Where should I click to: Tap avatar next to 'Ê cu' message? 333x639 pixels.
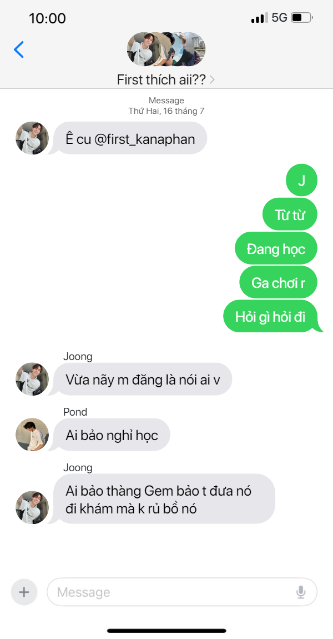point(32,138)
